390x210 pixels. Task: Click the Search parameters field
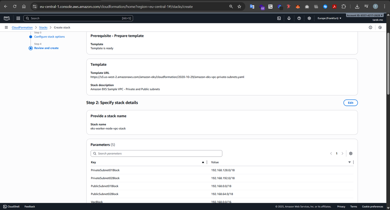(x=156, y=153)
